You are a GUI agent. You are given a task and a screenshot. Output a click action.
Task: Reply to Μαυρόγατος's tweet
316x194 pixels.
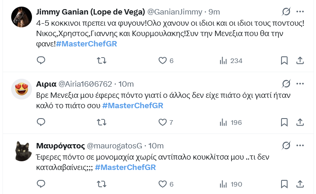(x=41, y=184)
